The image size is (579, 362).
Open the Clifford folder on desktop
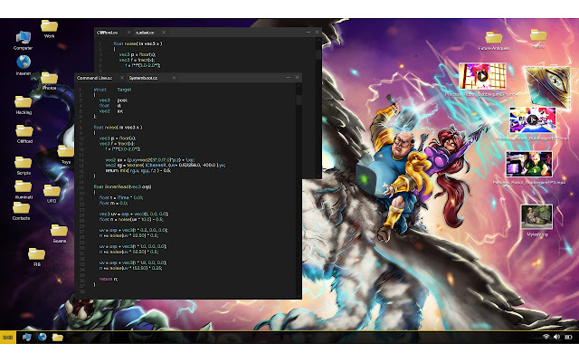pos(24,131)
